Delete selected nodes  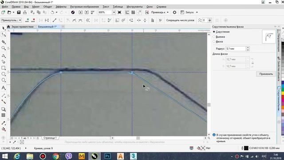coord(33,20)
